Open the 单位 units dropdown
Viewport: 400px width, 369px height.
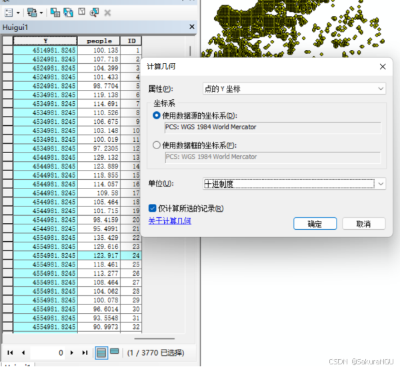294,184
